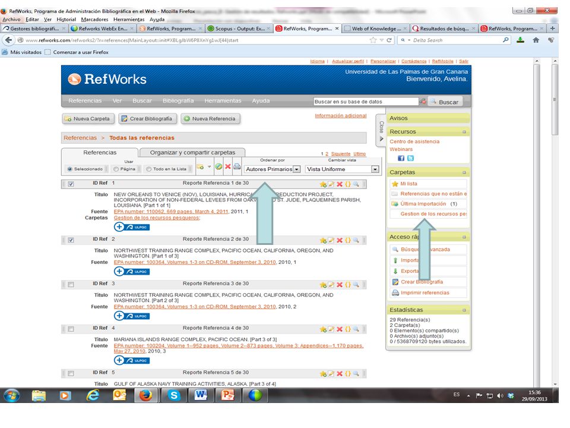Select the Todo en la Lista radio button
The width and height of the screenshot is (570, 428).
click(x=148, y=169)
